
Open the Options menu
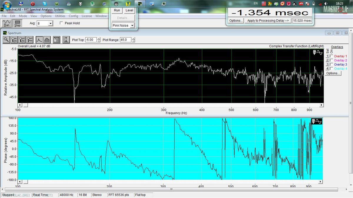coord(46,16)
